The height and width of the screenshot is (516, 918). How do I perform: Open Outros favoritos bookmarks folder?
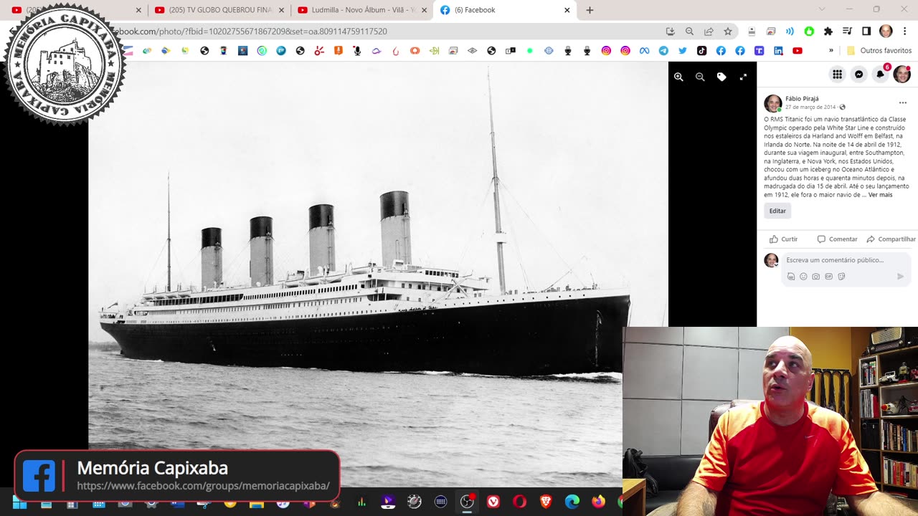pos(879,51)
